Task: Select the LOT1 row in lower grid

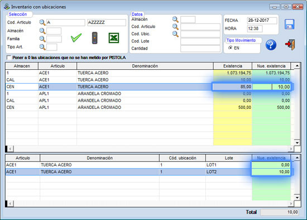Action: tap(148, 165)
